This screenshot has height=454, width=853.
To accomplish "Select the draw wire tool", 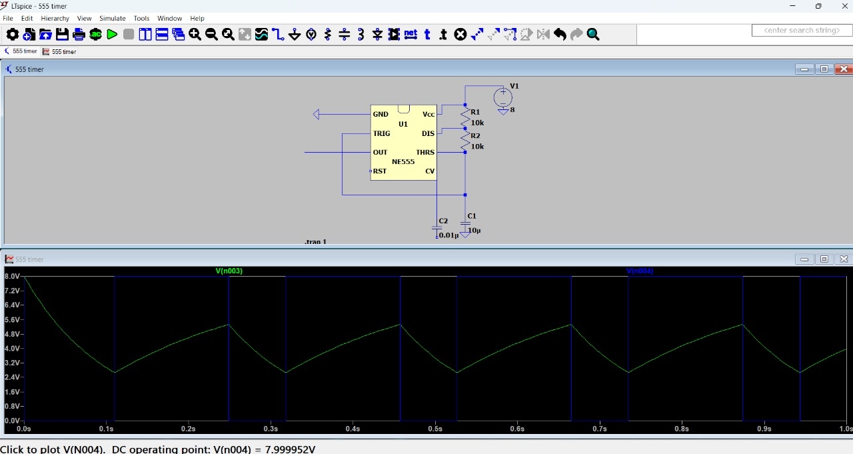I will (278, 35).
